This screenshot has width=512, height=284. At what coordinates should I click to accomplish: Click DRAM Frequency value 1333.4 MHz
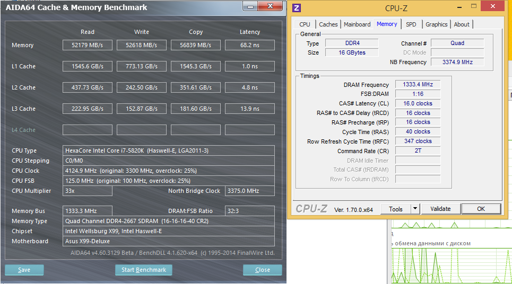418,84
